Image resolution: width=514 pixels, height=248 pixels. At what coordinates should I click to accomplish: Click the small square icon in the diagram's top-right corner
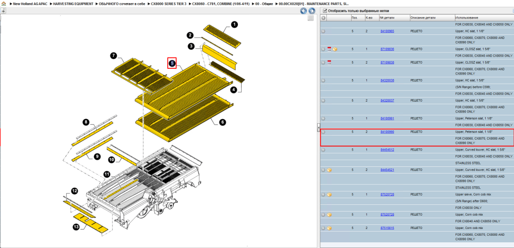(310, 18)
